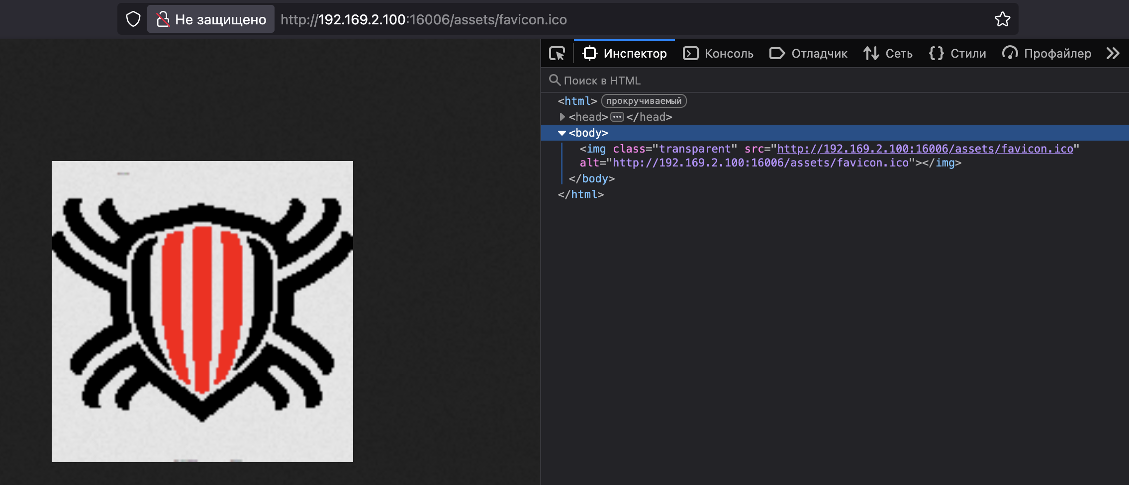This screenshot has height=485, width=1129.
Task: Click the tracking protection shield icon
Action: [x=133, y=19]
